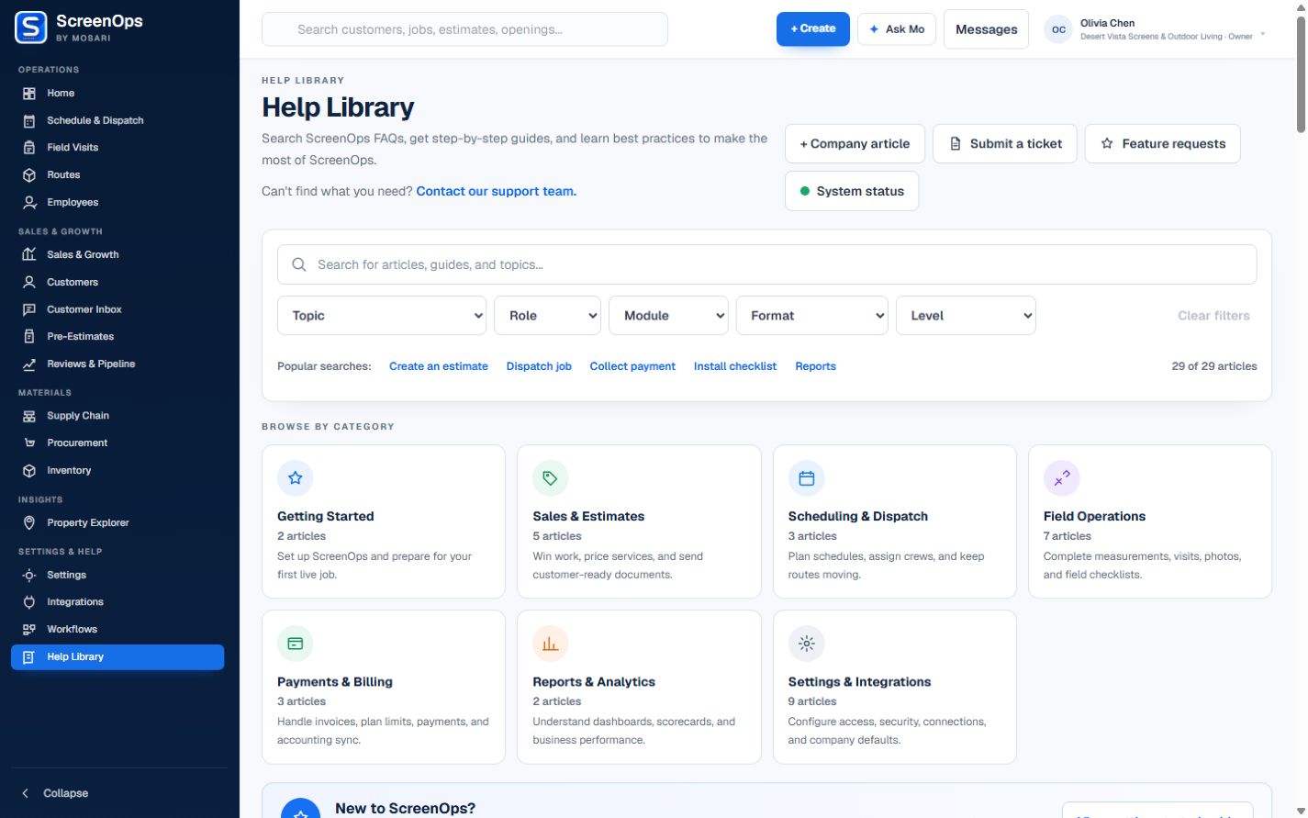Image resolution: width=1308 pixels, height=818 pixels.
Task: Click the Workflows icon in sidebar
Action: pyautogui.click(x=29, y=630)
